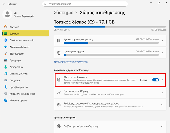Click the GL user avatar icon
The width and height of the screenshot is (170, 133).
7,14
